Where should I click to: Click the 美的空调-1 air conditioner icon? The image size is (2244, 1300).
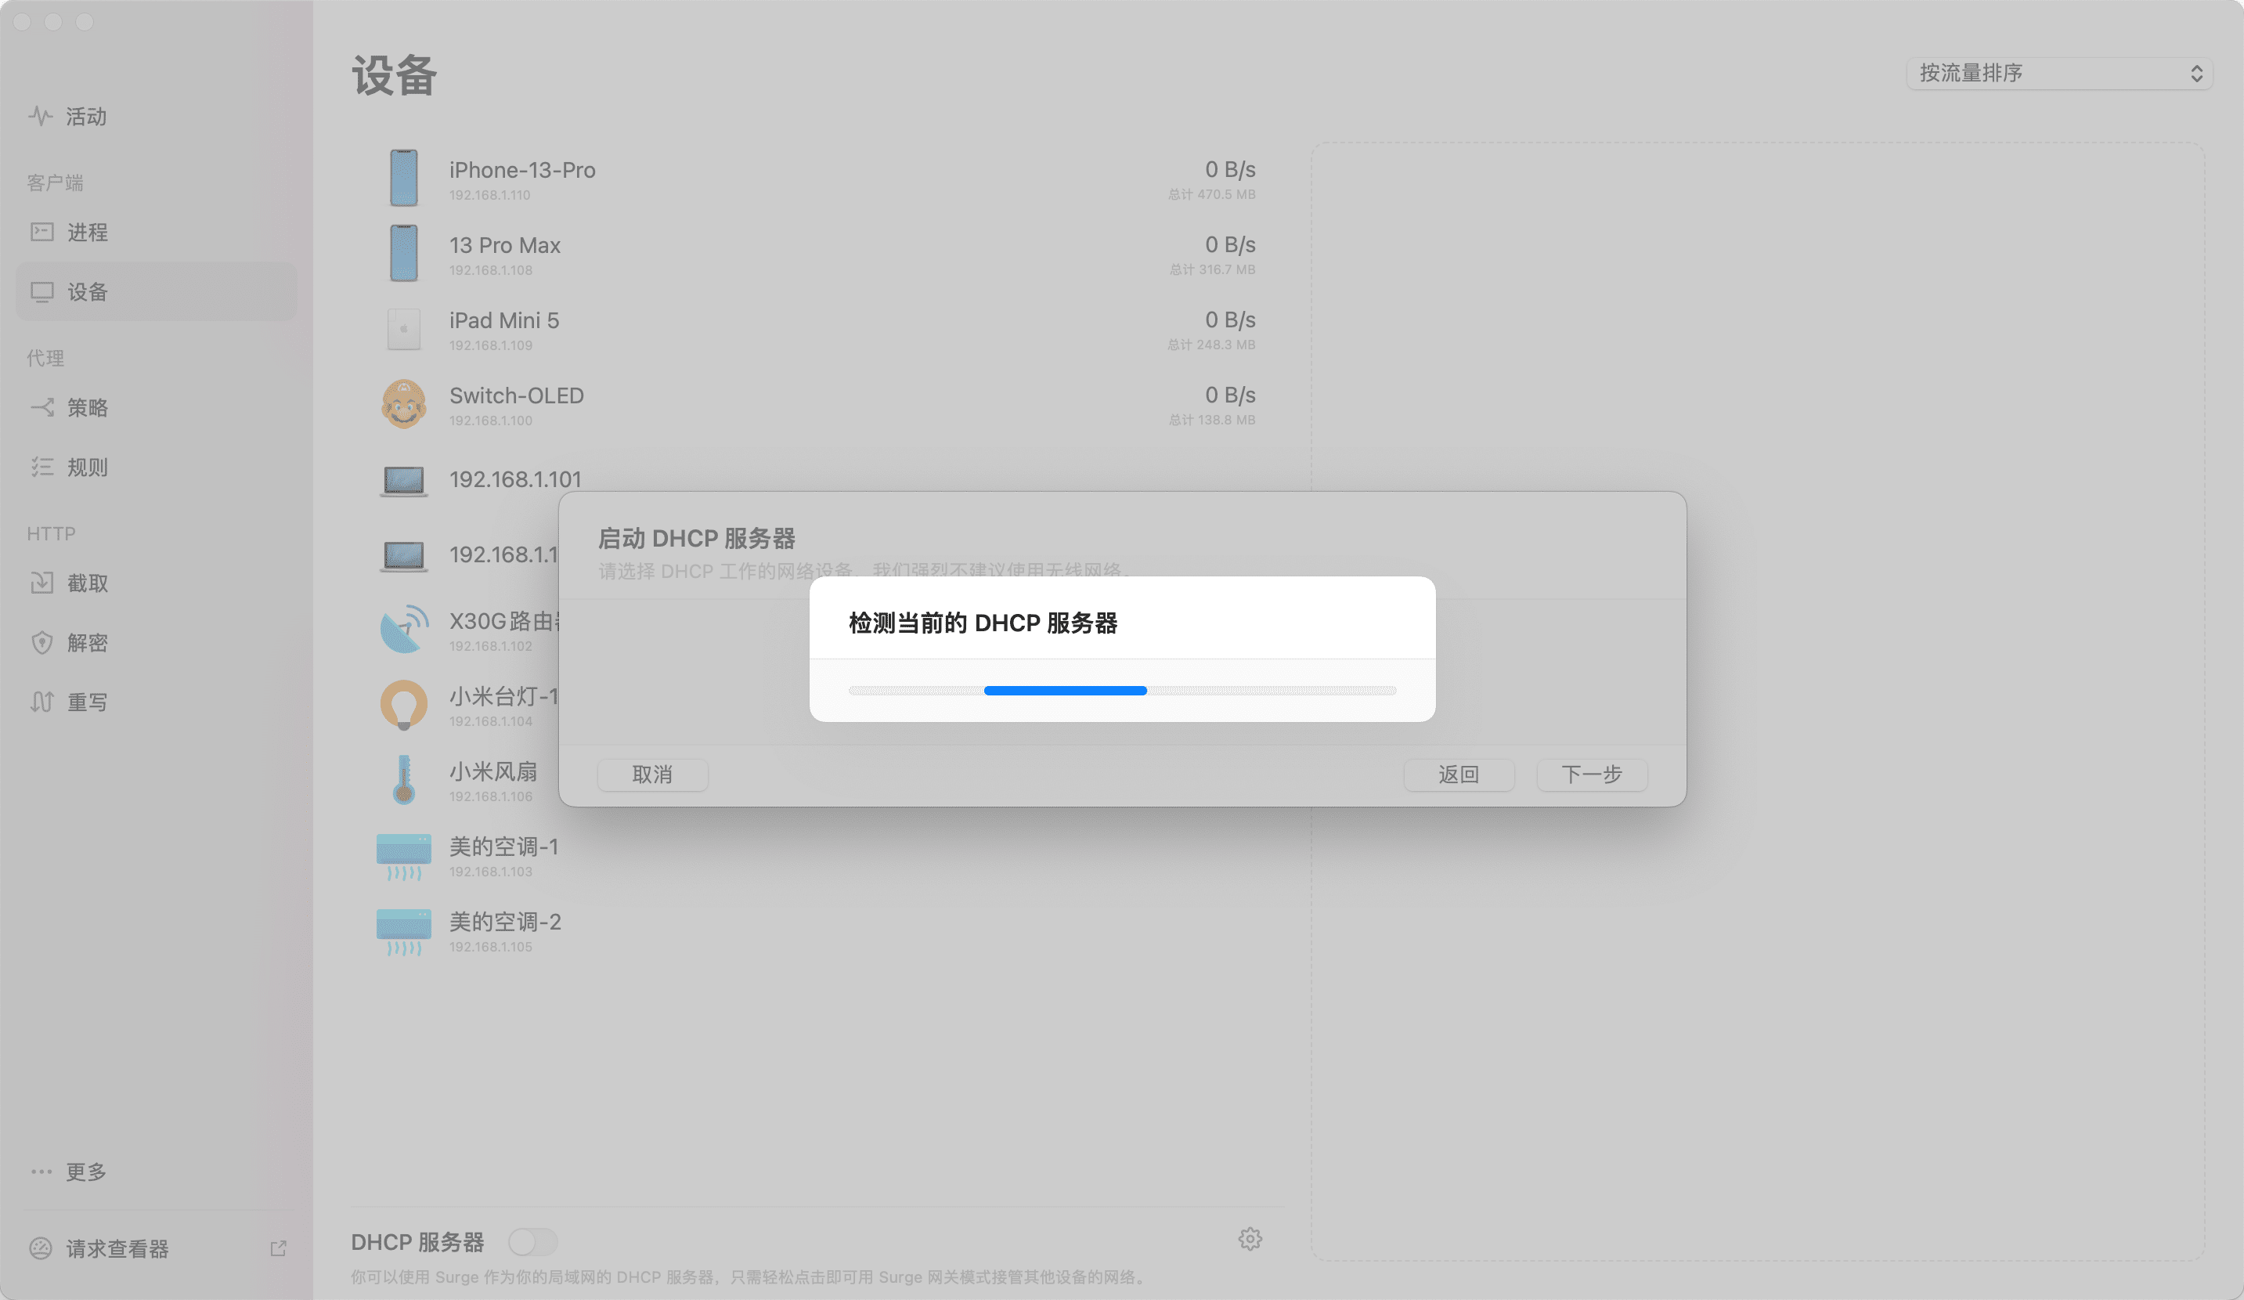[403, 856]
